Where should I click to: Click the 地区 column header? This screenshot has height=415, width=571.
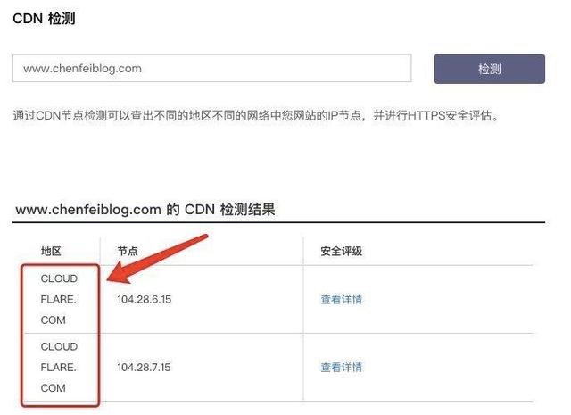[51, 251]
